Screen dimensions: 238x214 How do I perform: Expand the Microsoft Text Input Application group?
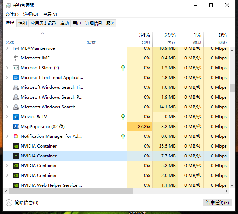(x=7, y=78)
